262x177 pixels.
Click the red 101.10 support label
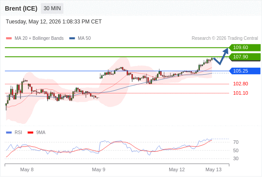coord(241,93)
